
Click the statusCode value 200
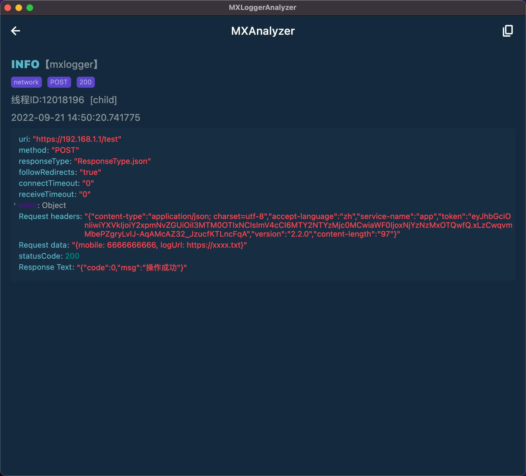(x=72, y=256)
